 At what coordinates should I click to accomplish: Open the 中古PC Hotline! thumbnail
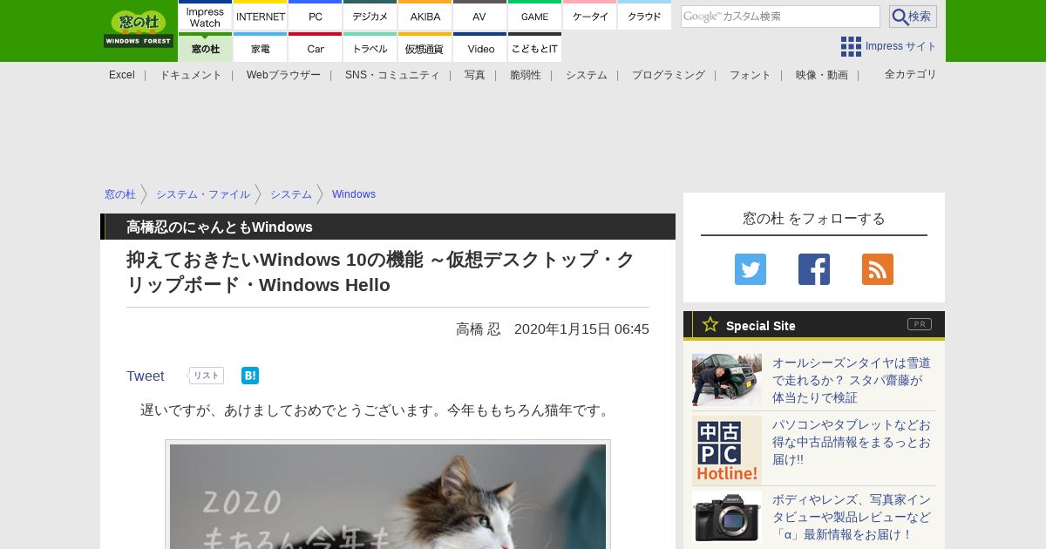pos(727,451)
